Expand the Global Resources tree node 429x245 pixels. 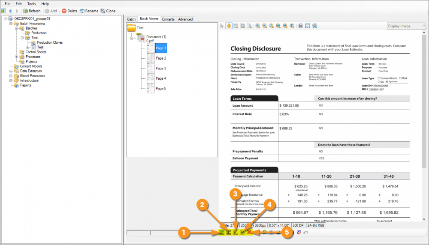point(11,76)
